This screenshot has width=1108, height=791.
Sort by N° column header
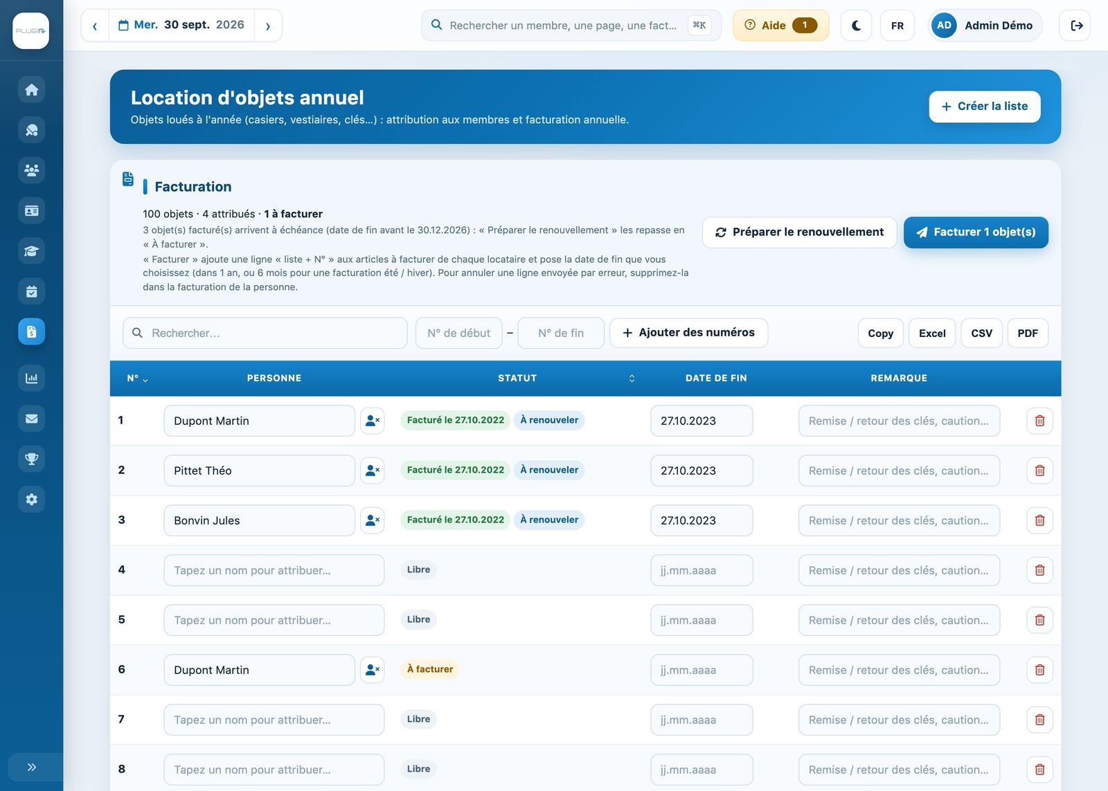(x=136, y=378)
